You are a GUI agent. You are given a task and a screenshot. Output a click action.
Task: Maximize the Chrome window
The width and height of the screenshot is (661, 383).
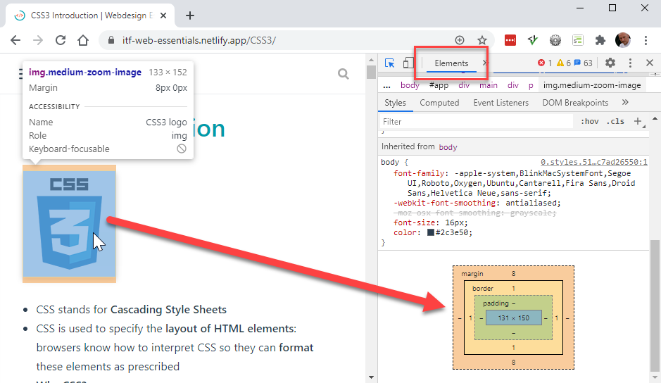tap(612, 8)
